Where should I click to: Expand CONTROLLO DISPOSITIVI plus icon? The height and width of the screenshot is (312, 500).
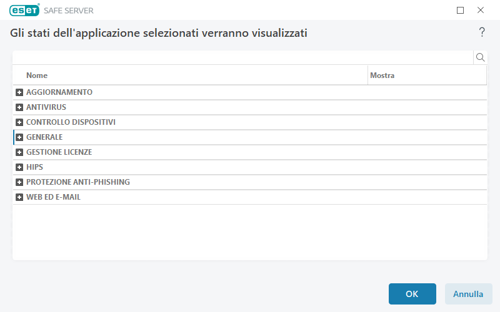19,122
